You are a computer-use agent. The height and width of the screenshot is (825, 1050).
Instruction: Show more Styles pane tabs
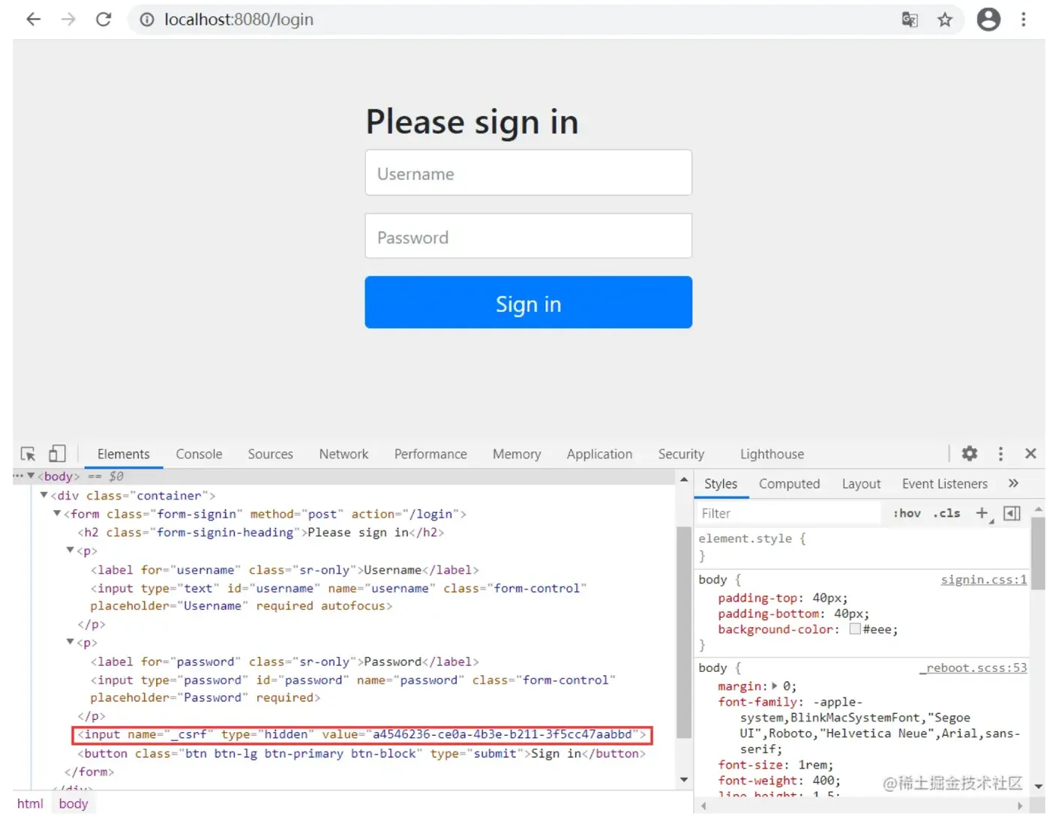[1013, 484]
